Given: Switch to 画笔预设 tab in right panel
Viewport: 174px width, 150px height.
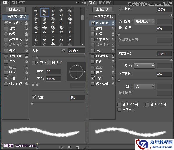Looking at the screenshot, I should pos(105,3).
